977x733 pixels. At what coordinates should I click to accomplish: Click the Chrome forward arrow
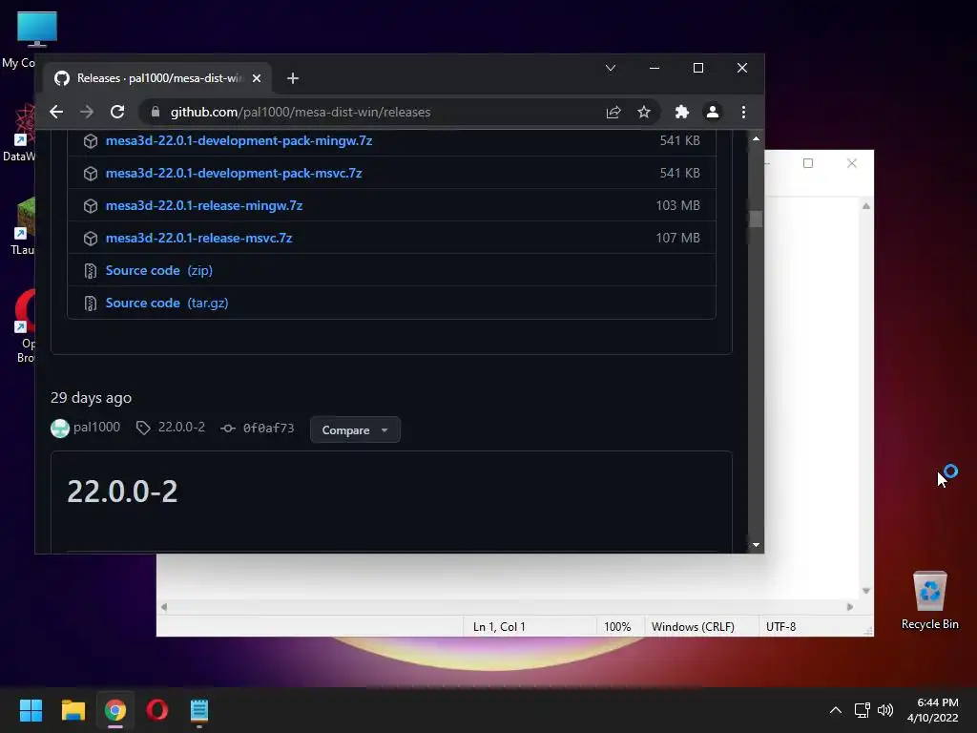(87, 112)
